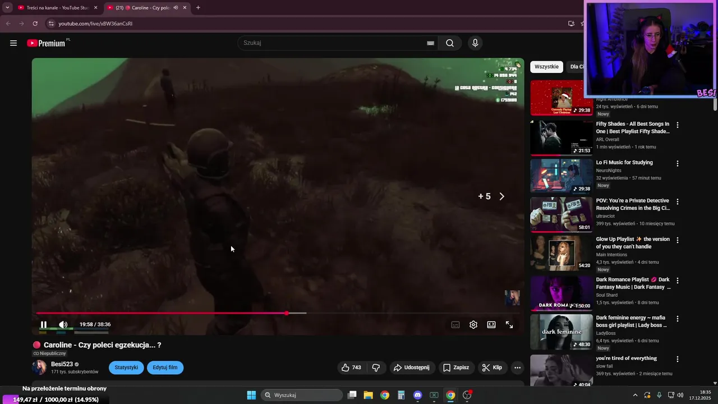This screenshot has width=718, height=404.
Task: Open Lo Fi Music for Studying thumbnail
Action: 561,176
